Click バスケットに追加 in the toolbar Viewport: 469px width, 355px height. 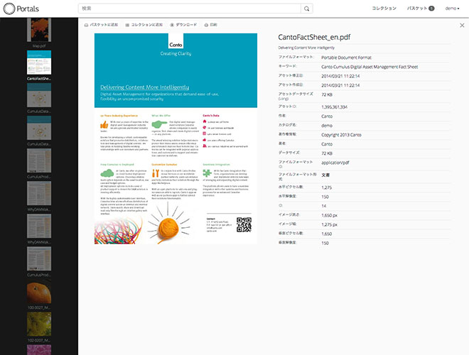101,25
